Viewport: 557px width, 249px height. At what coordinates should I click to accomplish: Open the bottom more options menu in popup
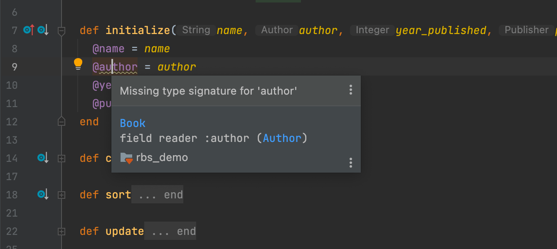click(x=351, y=163)
